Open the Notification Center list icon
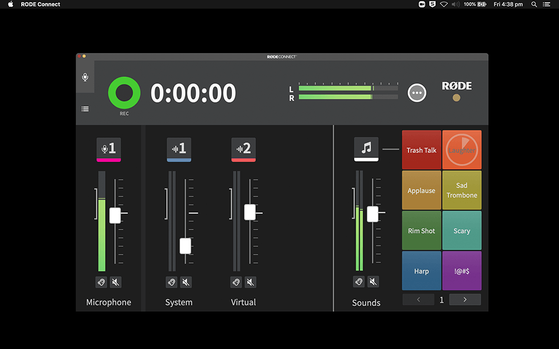This screenshot has height=349, width=559. [547, 4]
